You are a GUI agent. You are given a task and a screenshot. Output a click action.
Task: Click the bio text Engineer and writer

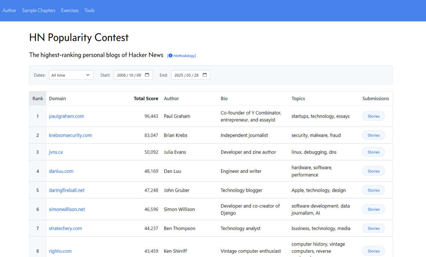[x=241, y=171]
